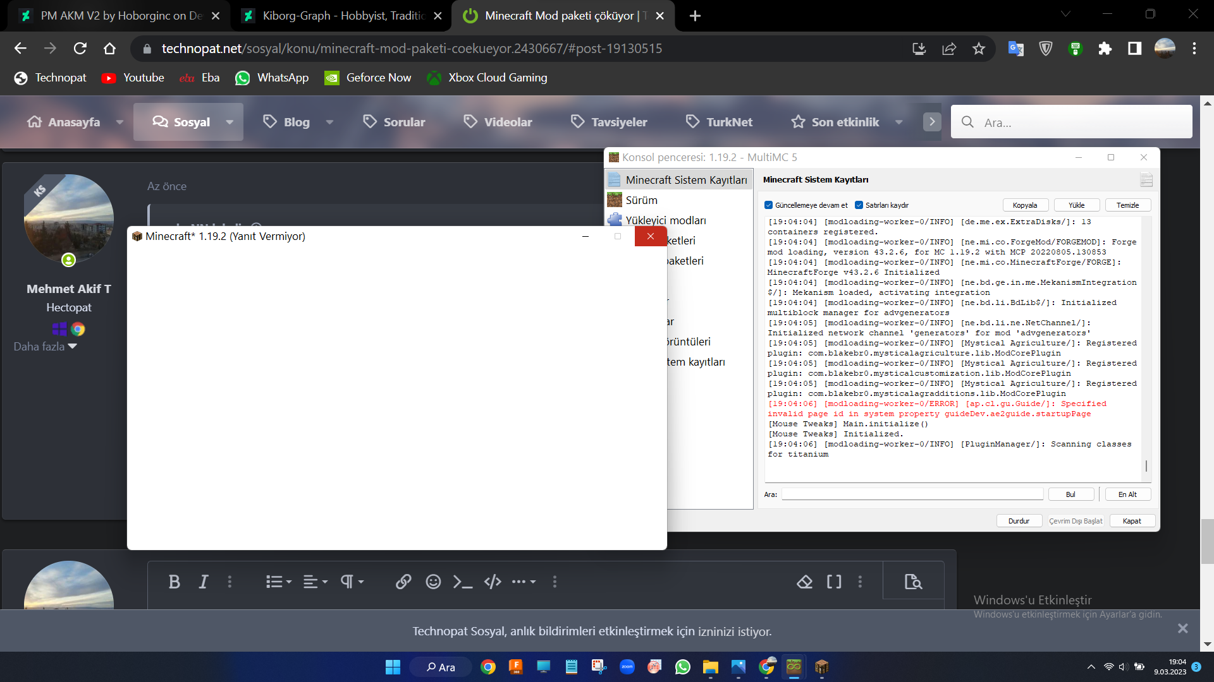
Task: Click the Kopyala button
Action: coord(1025,205)
